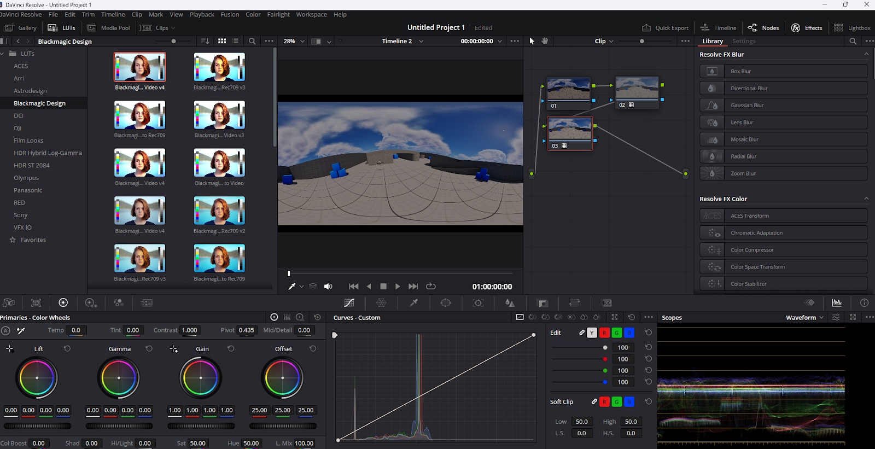Screen dimensions: 875x449
Task: Open the Motion Effects palette
Action: click(x=147, y=303)
